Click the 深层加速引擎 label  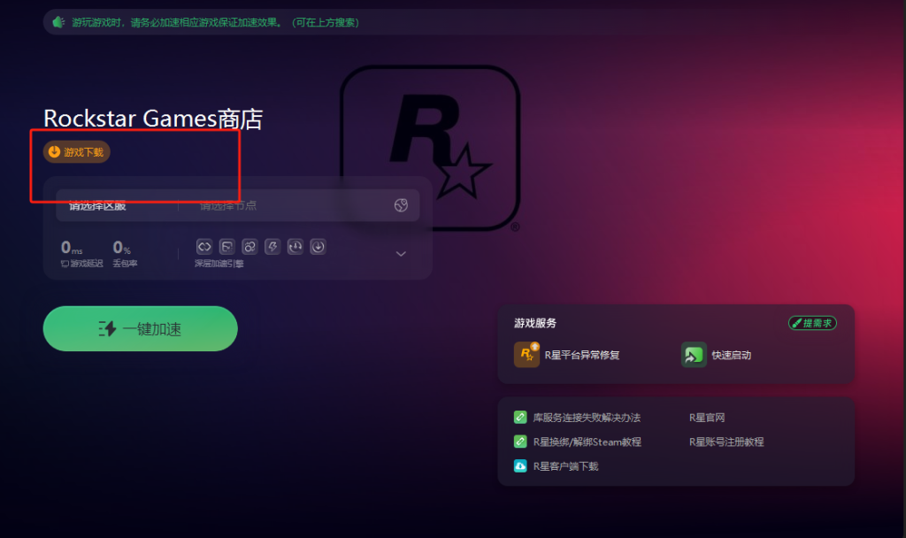coord(219,264)
